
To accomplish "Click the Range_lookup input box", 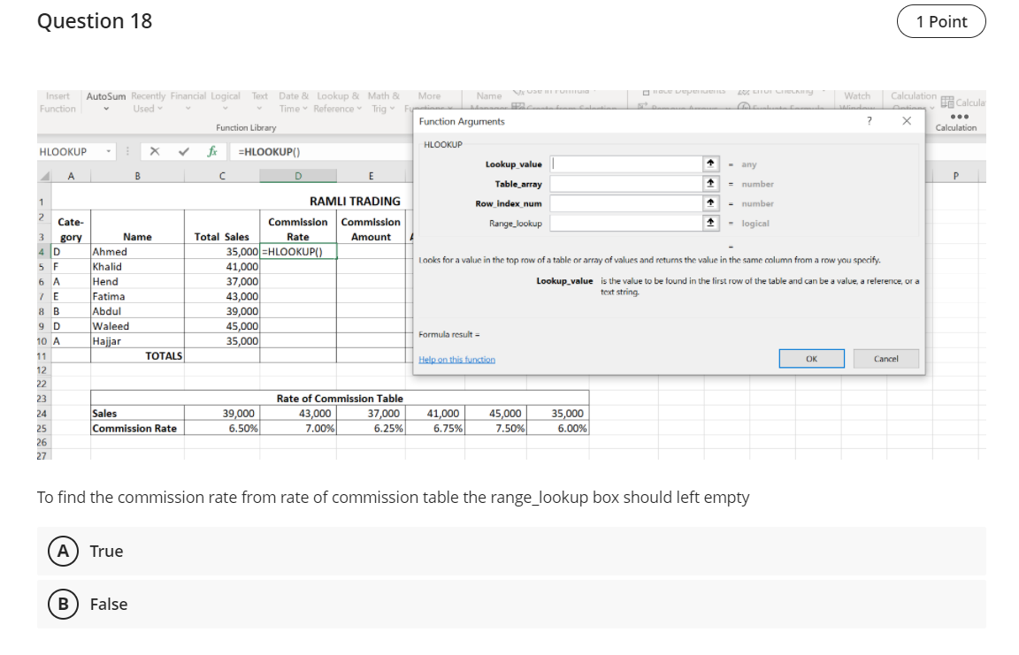I will [624, 224].
